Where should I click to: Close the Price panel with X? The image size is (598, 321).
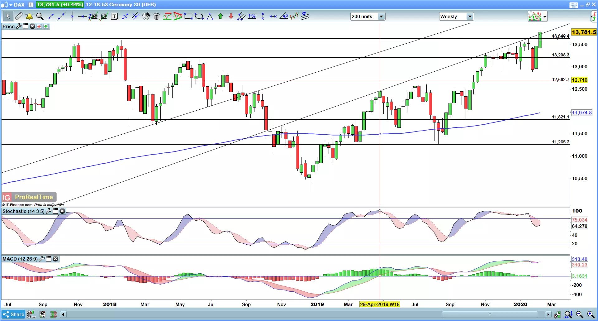coord(32,26)
